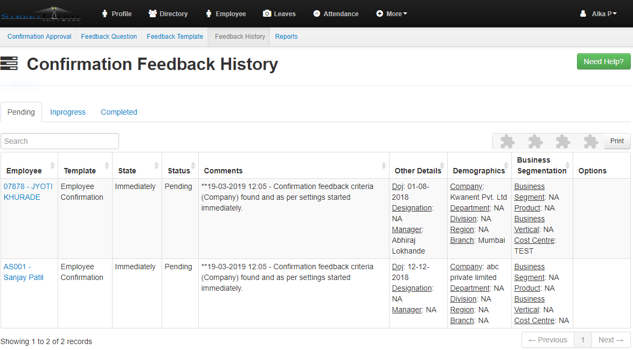The image size is (633, 350).
Task: Click the Print button
Action: pyautogui.click(x=617, y=141)
